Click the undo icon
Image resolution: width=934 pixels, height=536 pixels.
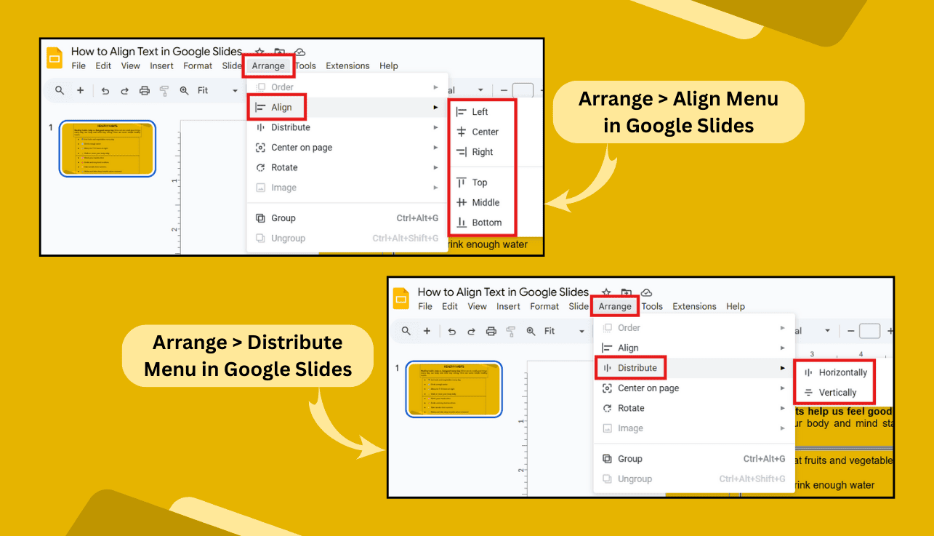(106, 90)
